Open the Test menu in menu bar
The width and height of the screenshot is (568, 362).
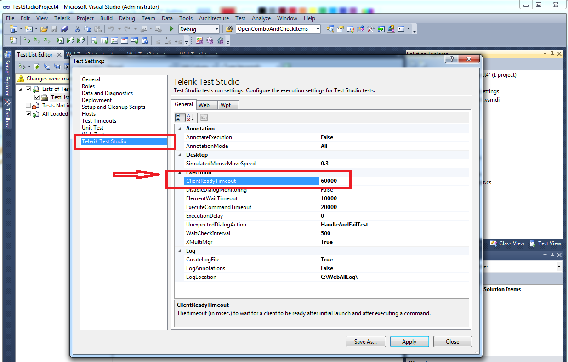(x=240, y=18)
